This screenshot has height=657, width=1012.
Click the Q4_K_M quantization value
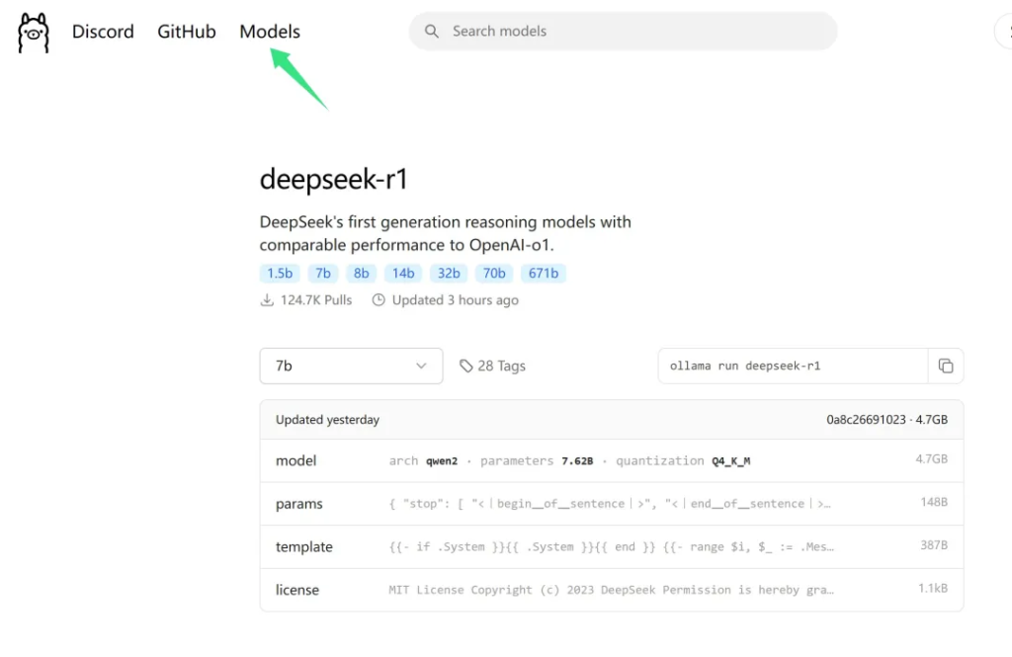[730, 460]
